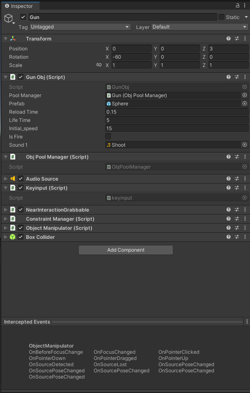Open Transform component help icon
Screen dimensions: 250x393
(229, 38)
